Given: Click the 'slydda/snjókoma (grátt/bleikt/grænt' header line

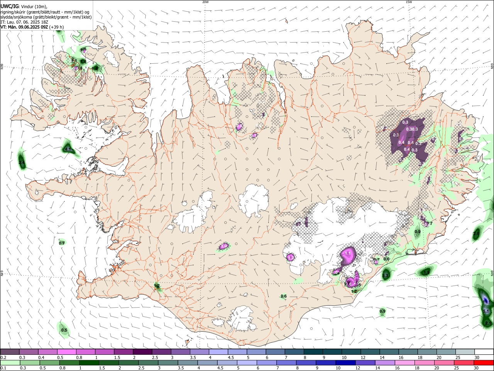Looking at the screenshot, I should 46,17.
